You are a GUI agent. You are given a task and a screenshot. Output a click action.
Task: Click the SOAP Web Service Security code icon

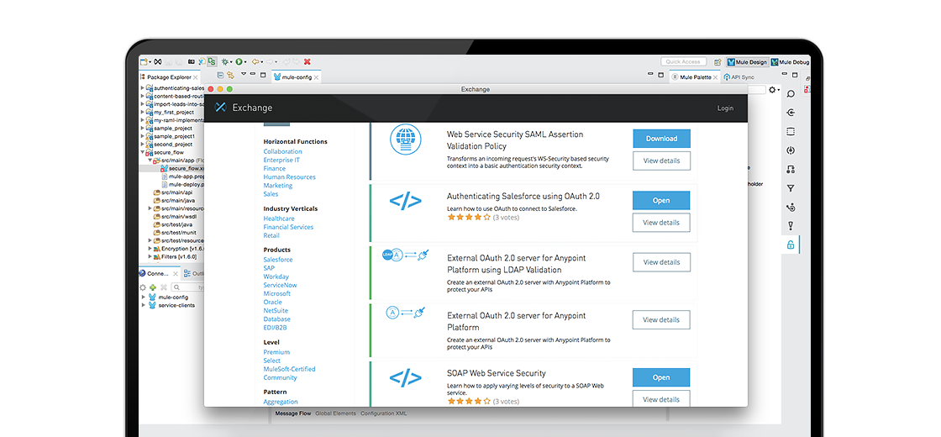click(406, 377)
